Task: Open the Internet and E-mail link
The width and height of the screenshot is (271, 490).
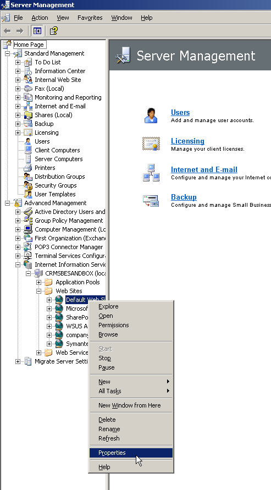Action: coord(204,170)
